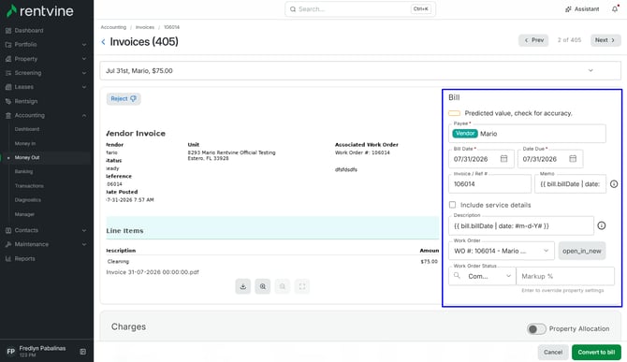
Task: Click the Portfolio folder icon
Action: click(x=8, y=45)
